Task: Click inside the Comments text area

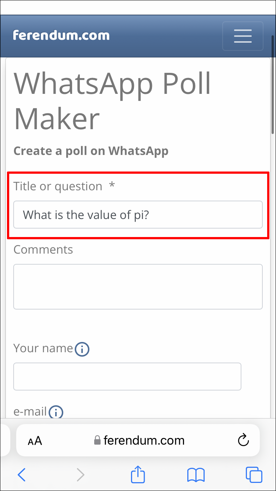Action: click(x=138, y=286)
